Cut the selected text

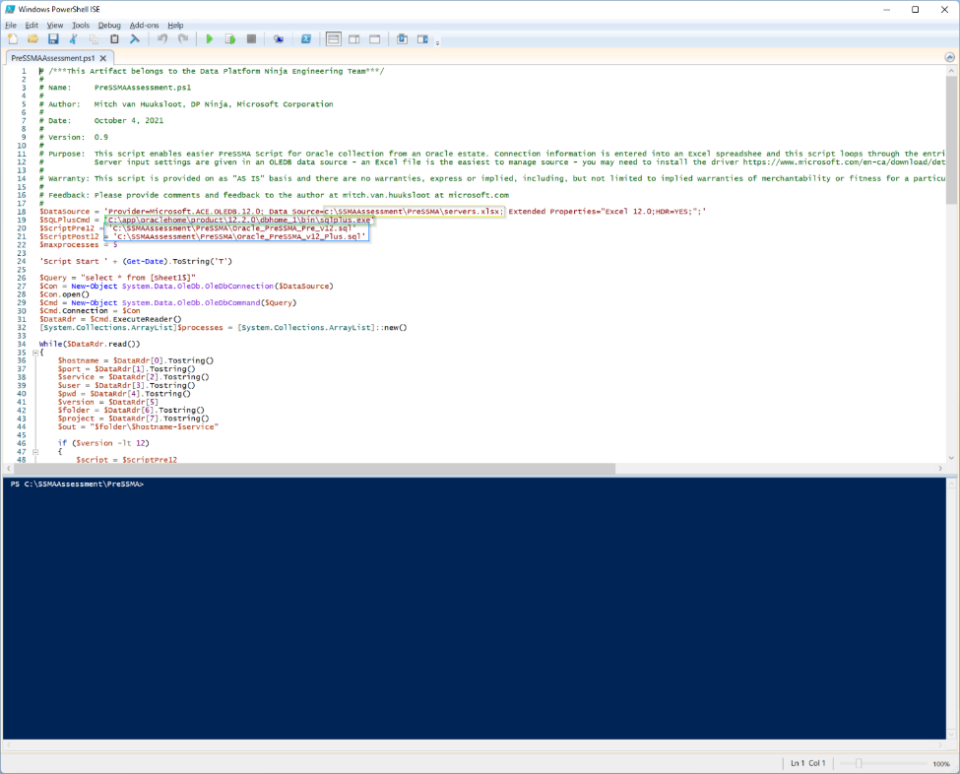pos(74,39)
